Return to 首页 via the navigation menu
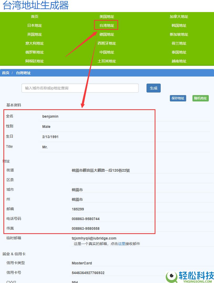214x283 pixels. pyautogui.click(x=34, y=17)
